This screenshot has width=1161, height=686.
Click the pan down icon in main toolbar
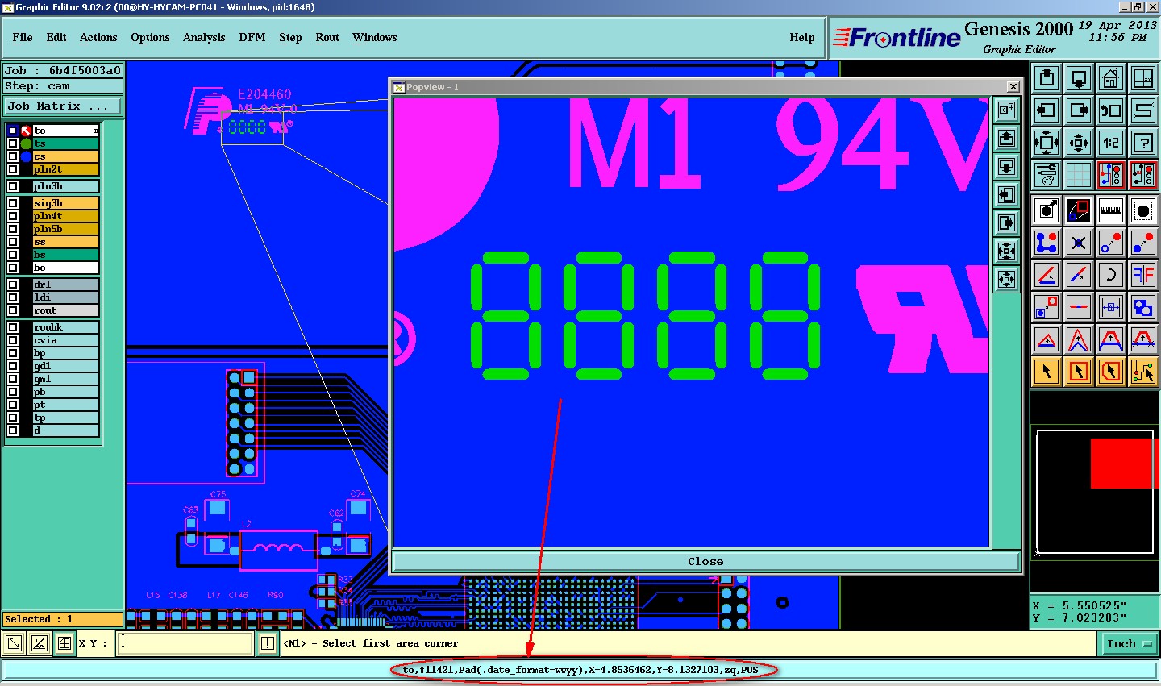[1079, 78]
